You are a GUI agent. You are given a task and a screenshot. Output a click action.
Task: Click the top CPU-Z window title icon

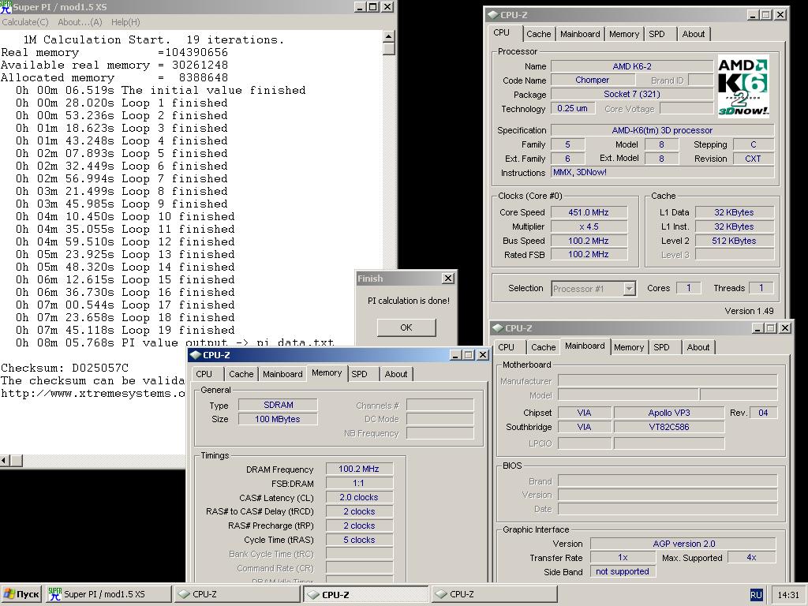tap(493, 15)
